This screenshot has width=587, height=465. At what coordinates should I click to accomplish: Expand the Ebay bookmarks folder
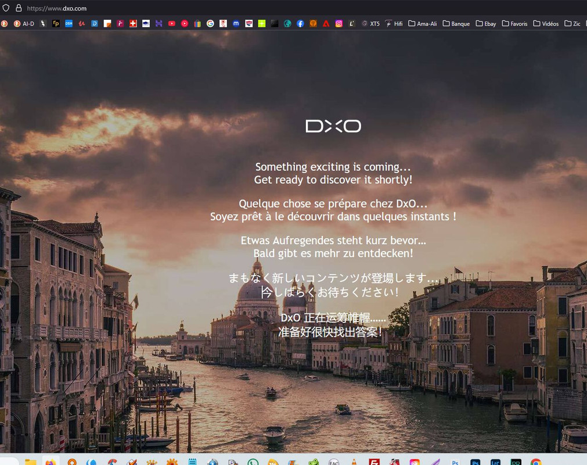point(486,24)
